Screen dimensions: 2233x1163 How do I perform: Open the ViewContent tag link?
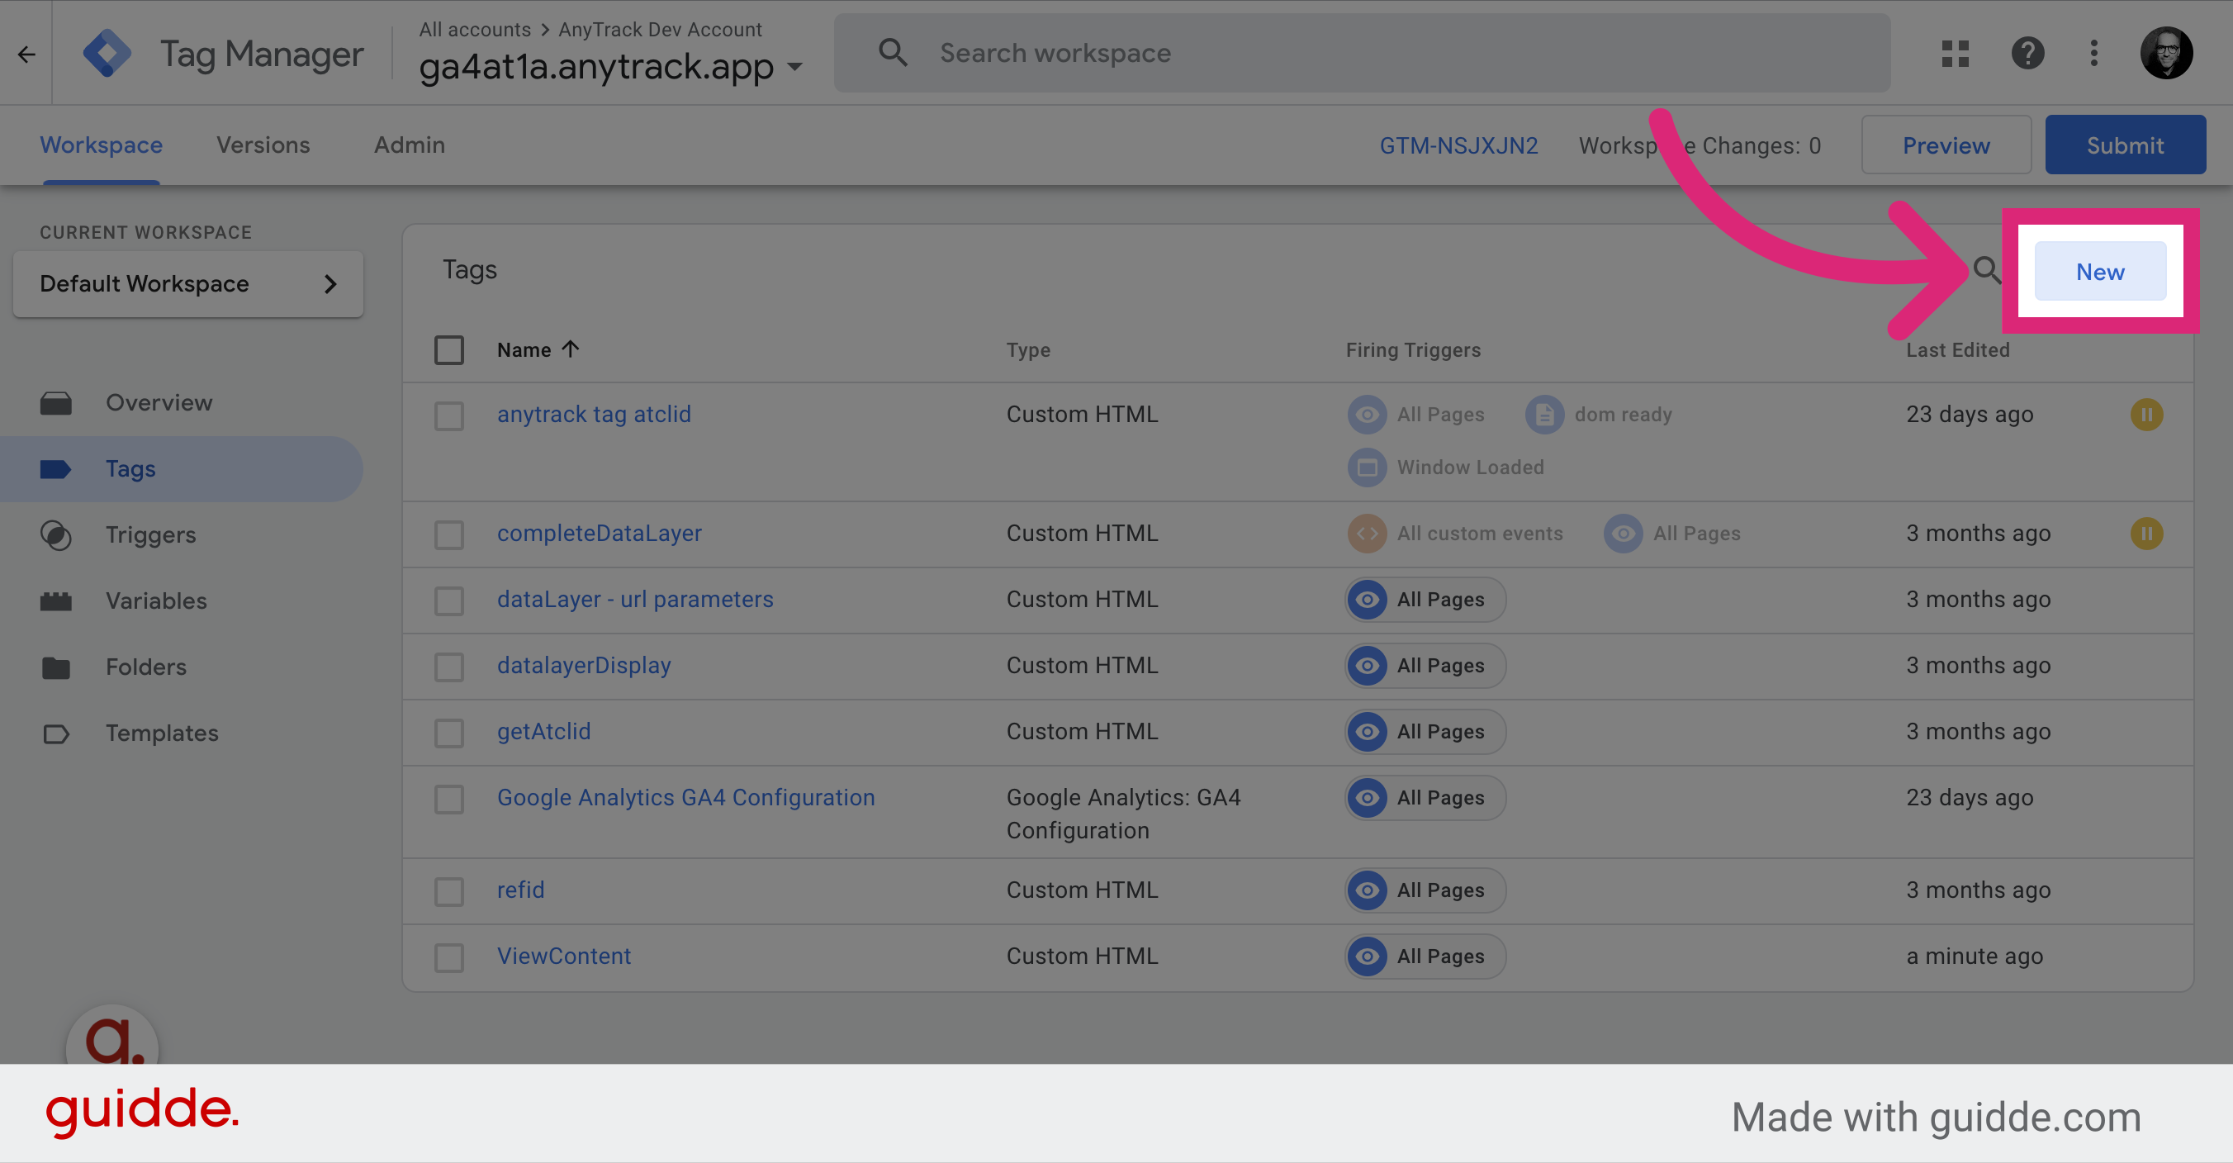pos(563,956)
